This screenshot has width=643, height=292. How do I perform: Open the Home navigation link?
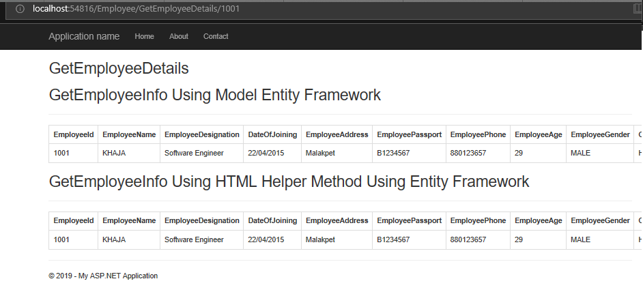[144, 37]
